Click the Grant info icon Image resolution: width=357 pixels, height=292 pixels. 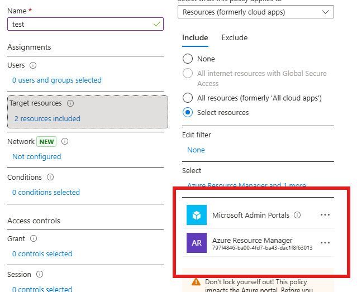[x=34, y=238]
